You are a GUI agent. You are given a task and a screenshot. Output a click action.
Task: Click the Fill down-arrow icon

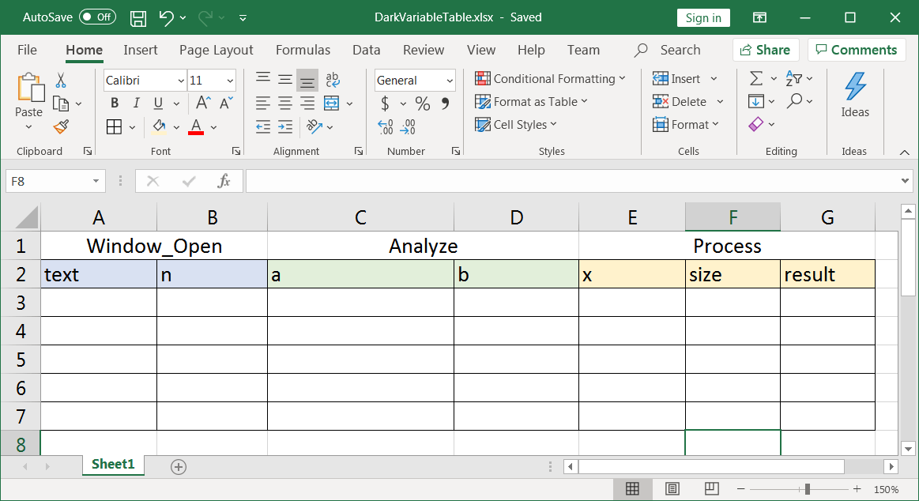click(756, 101)
